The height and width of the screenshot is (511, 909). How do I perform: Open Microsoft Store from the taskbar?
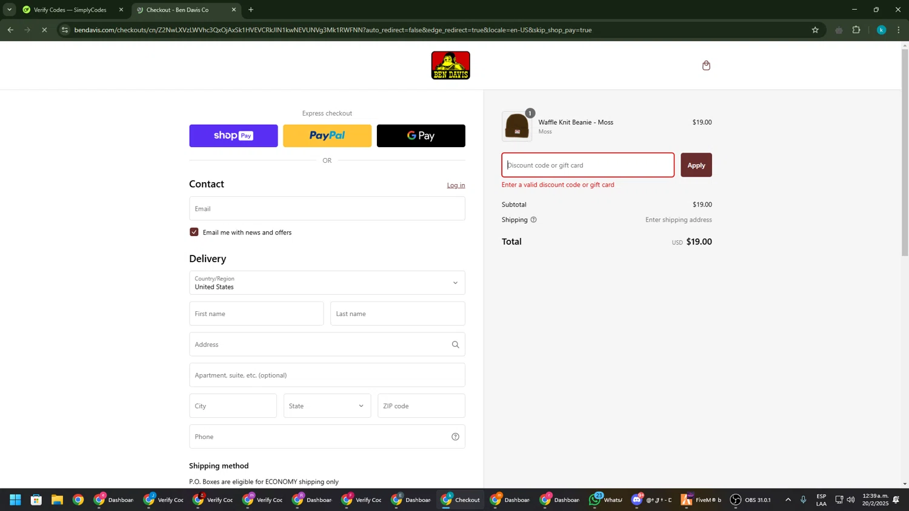pos(36,499)
